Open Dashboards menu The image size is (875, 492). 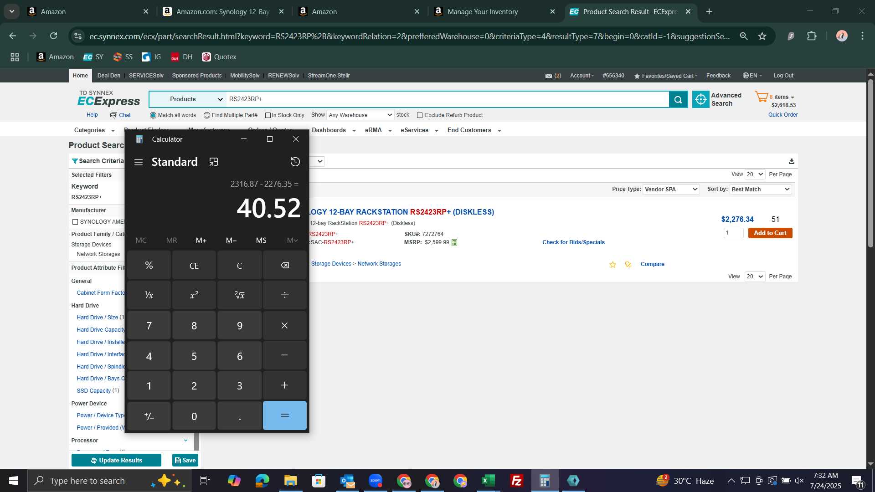(334, 130)
